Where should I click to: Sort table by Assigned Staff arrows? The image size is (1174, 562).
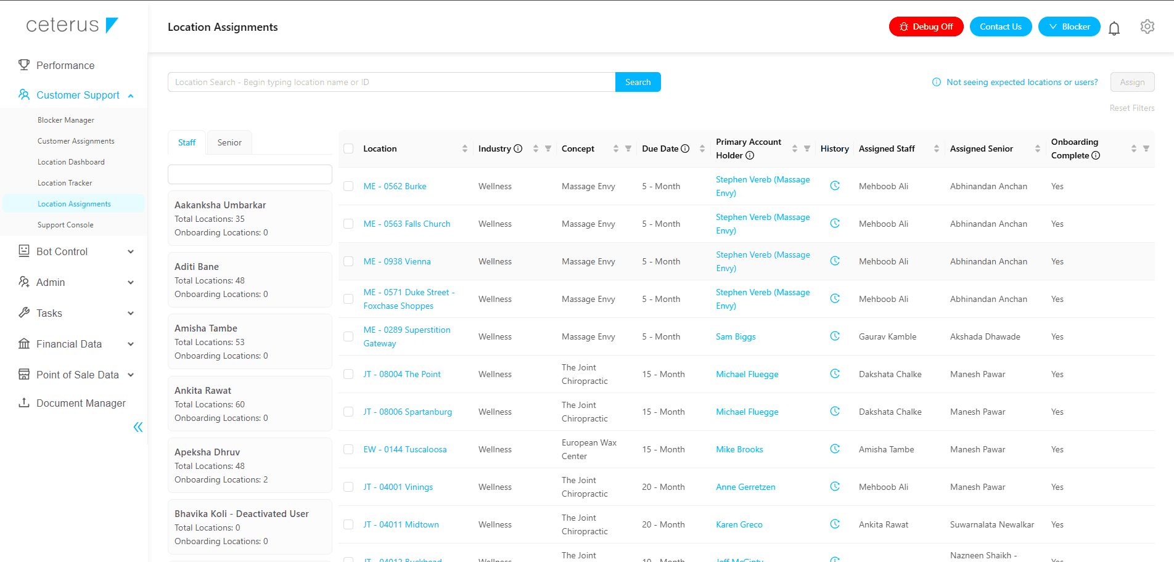point(937,149)
